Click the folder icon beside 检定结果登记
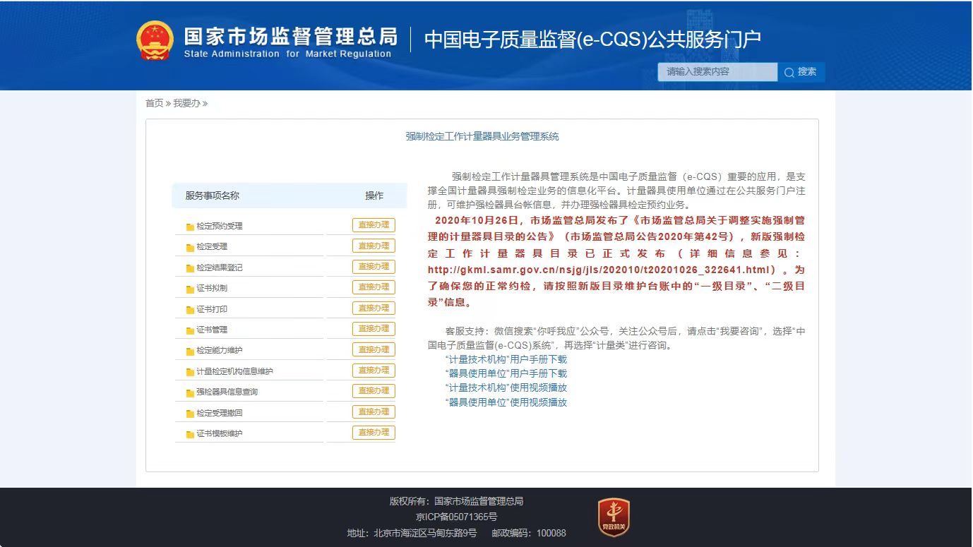This screenshot has height=547, width=973. click(x=190, y=268)
